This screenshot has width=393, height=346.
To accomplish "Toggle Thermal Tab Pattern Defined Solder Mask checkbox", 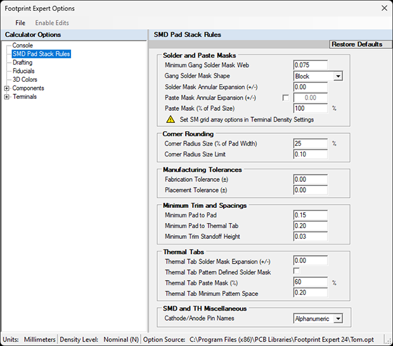I will (x=296, y=272).
